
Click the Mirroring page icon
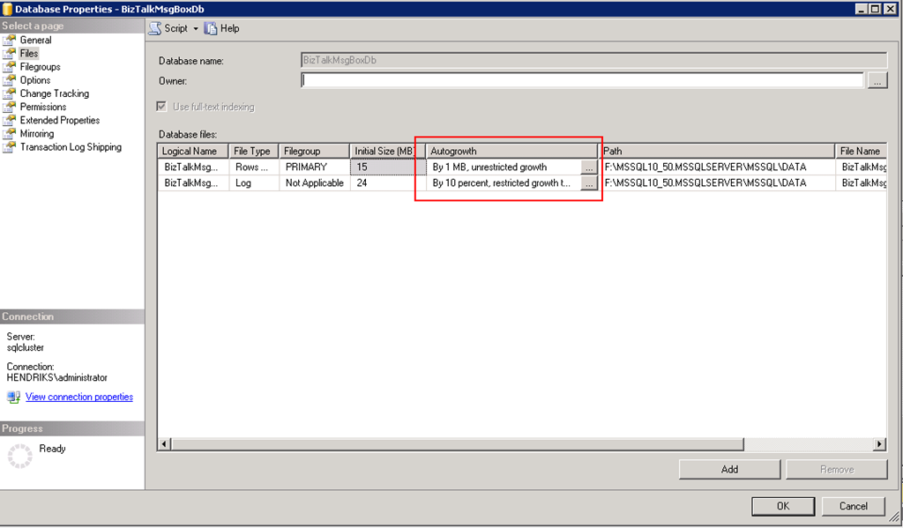click(x=10, y=134)
